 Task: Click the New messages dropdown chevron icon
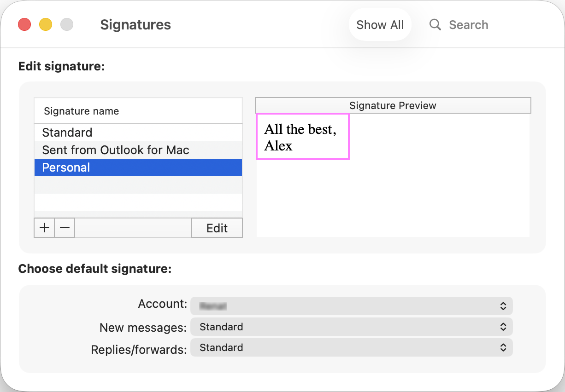(x=504, y=327)
